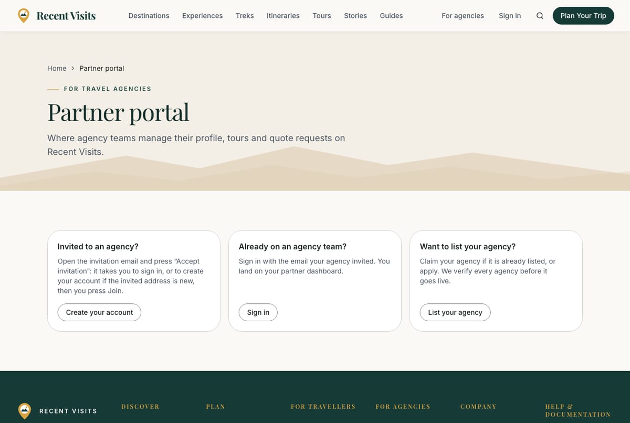Image resolution: width=630 pixels, height=423 pixels.
Task: Click the DISCOVER footer column heading
Action: tap(140, 407)
